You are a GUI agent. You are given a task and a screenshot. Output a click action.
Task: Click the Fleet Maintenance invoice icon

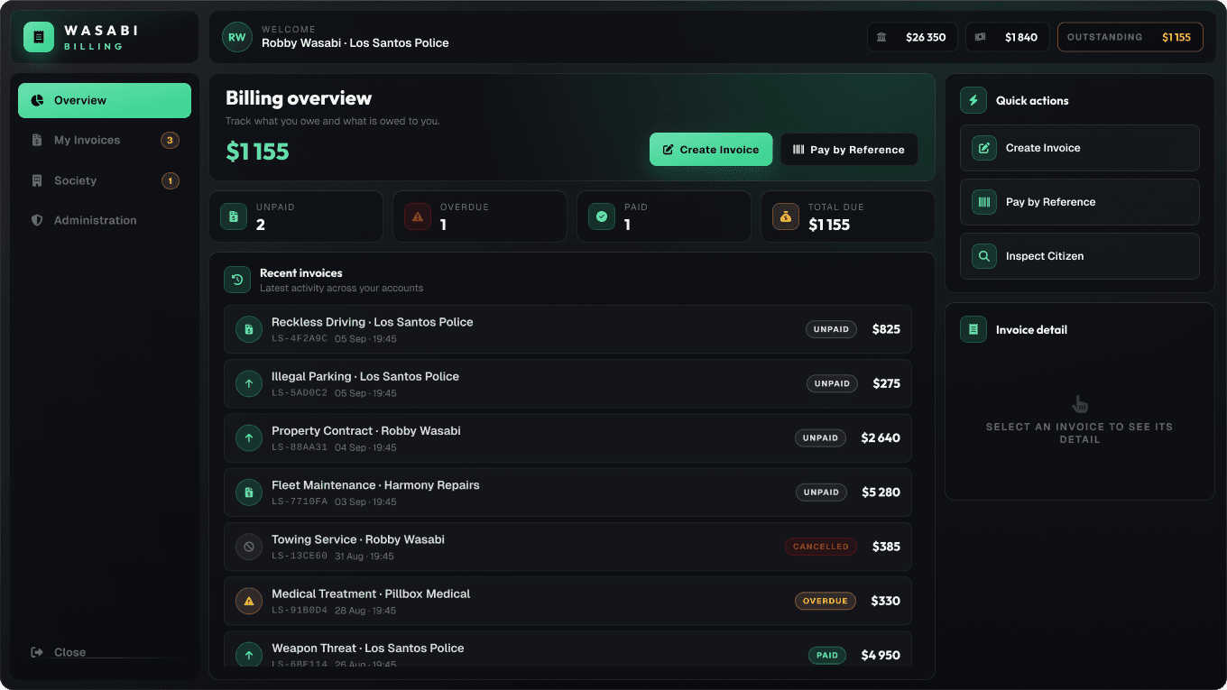pyautogui.click(x=249, y=492)
